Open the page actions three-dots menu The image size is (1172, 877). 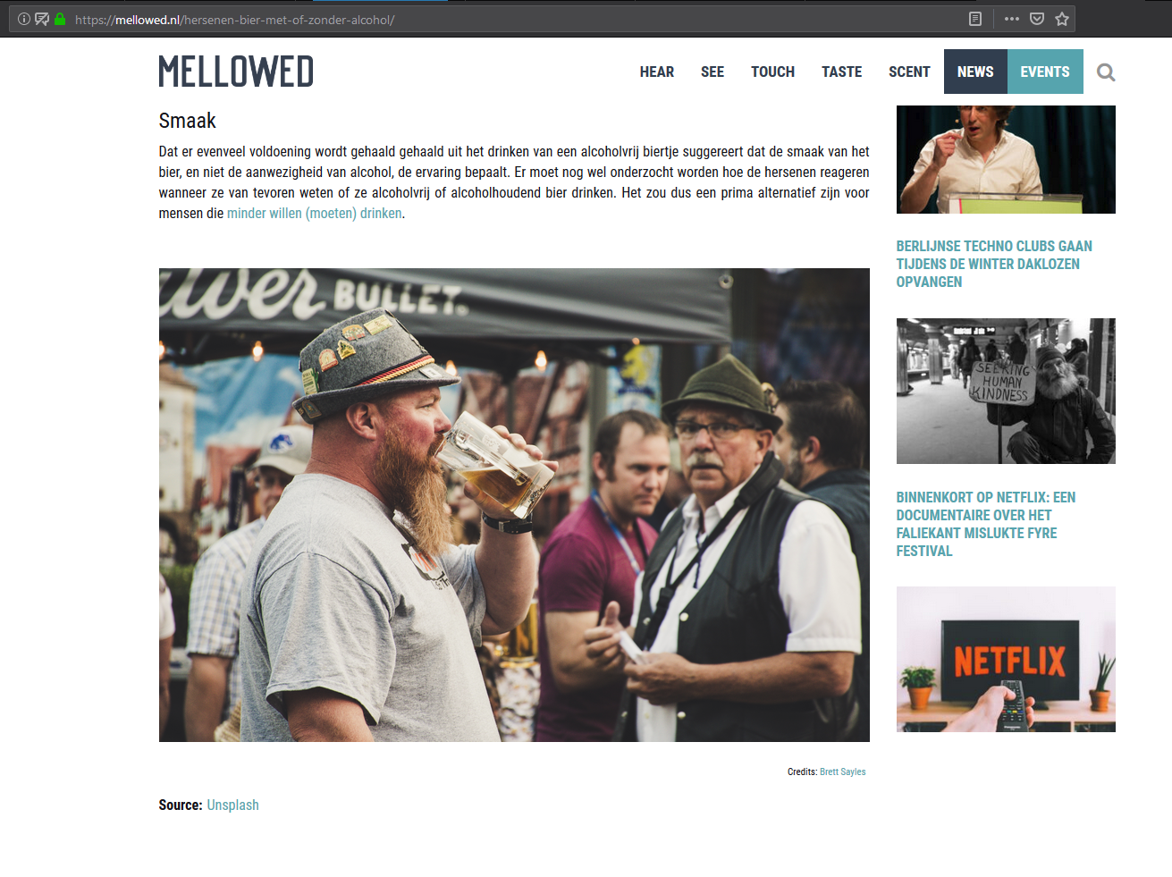point(1012,19)
